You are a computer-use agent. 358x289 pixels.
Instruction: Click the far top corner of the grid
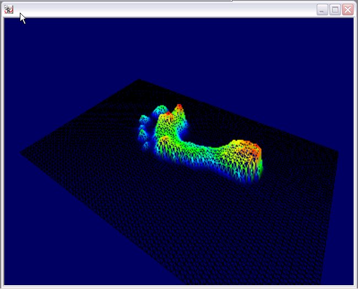click(139, 81)
